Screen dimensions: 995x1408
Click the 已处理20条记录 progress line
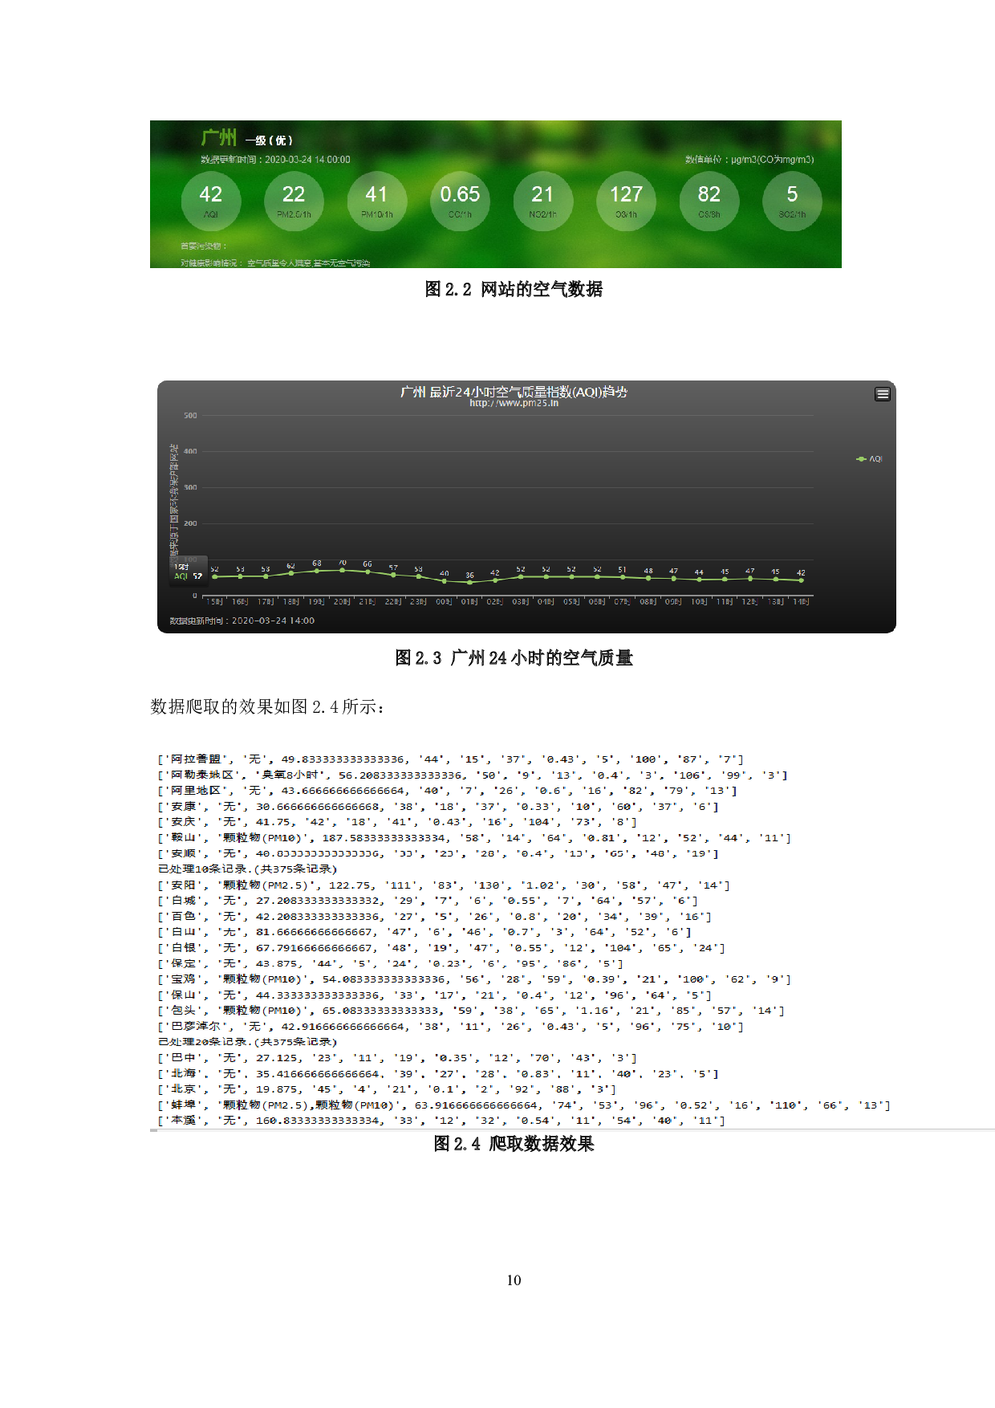pyautogui.click(x=247, y=1042)
